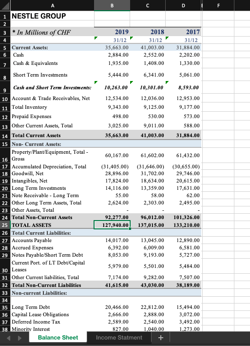Select Other Current liabilities 2017 value 7,507.00
This screenshot has width=250, height=346.
click(x=183, y=277)
